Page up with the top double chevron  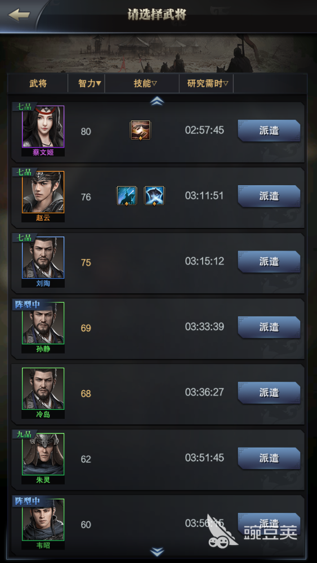(x=157, y=101)
